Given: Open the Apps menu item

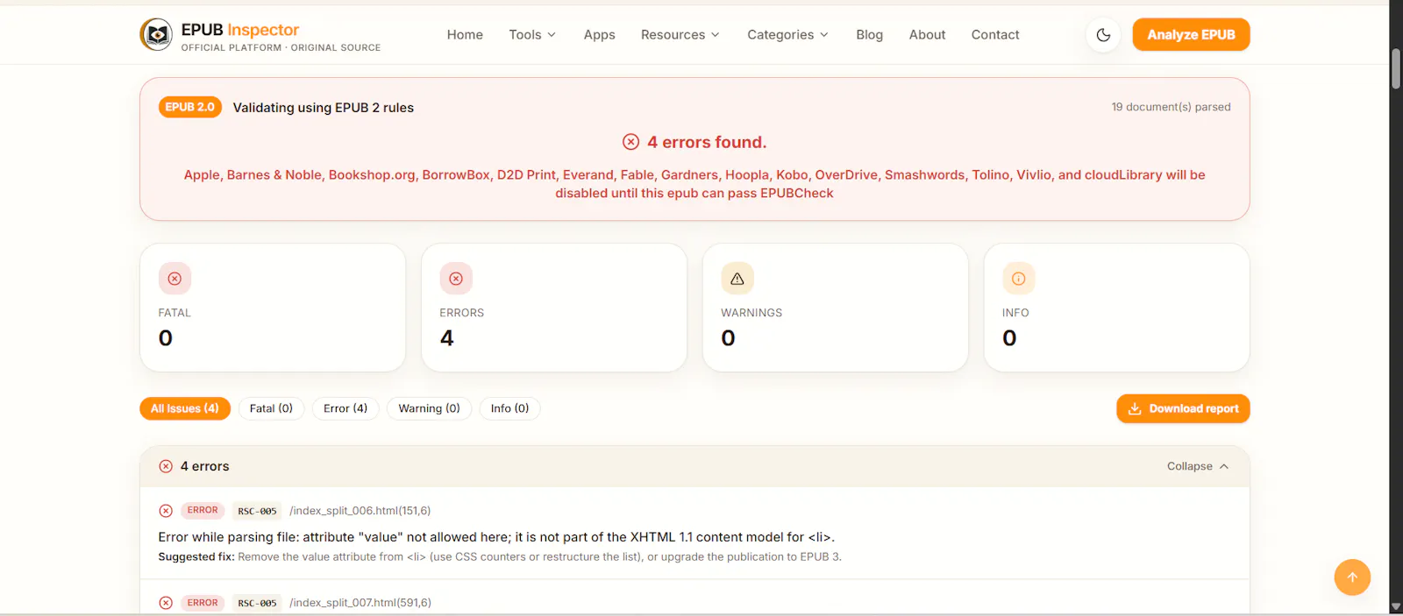Looking at the screenshot, I should pos(600,35).
